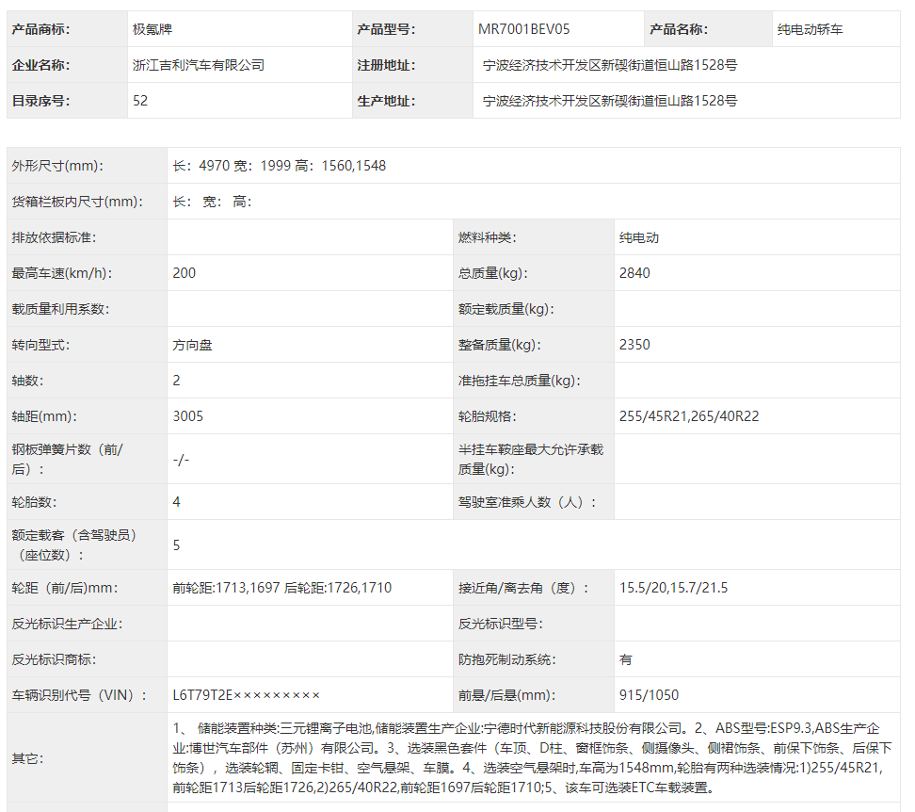Click the 转向型式 label

coord(40,345)
